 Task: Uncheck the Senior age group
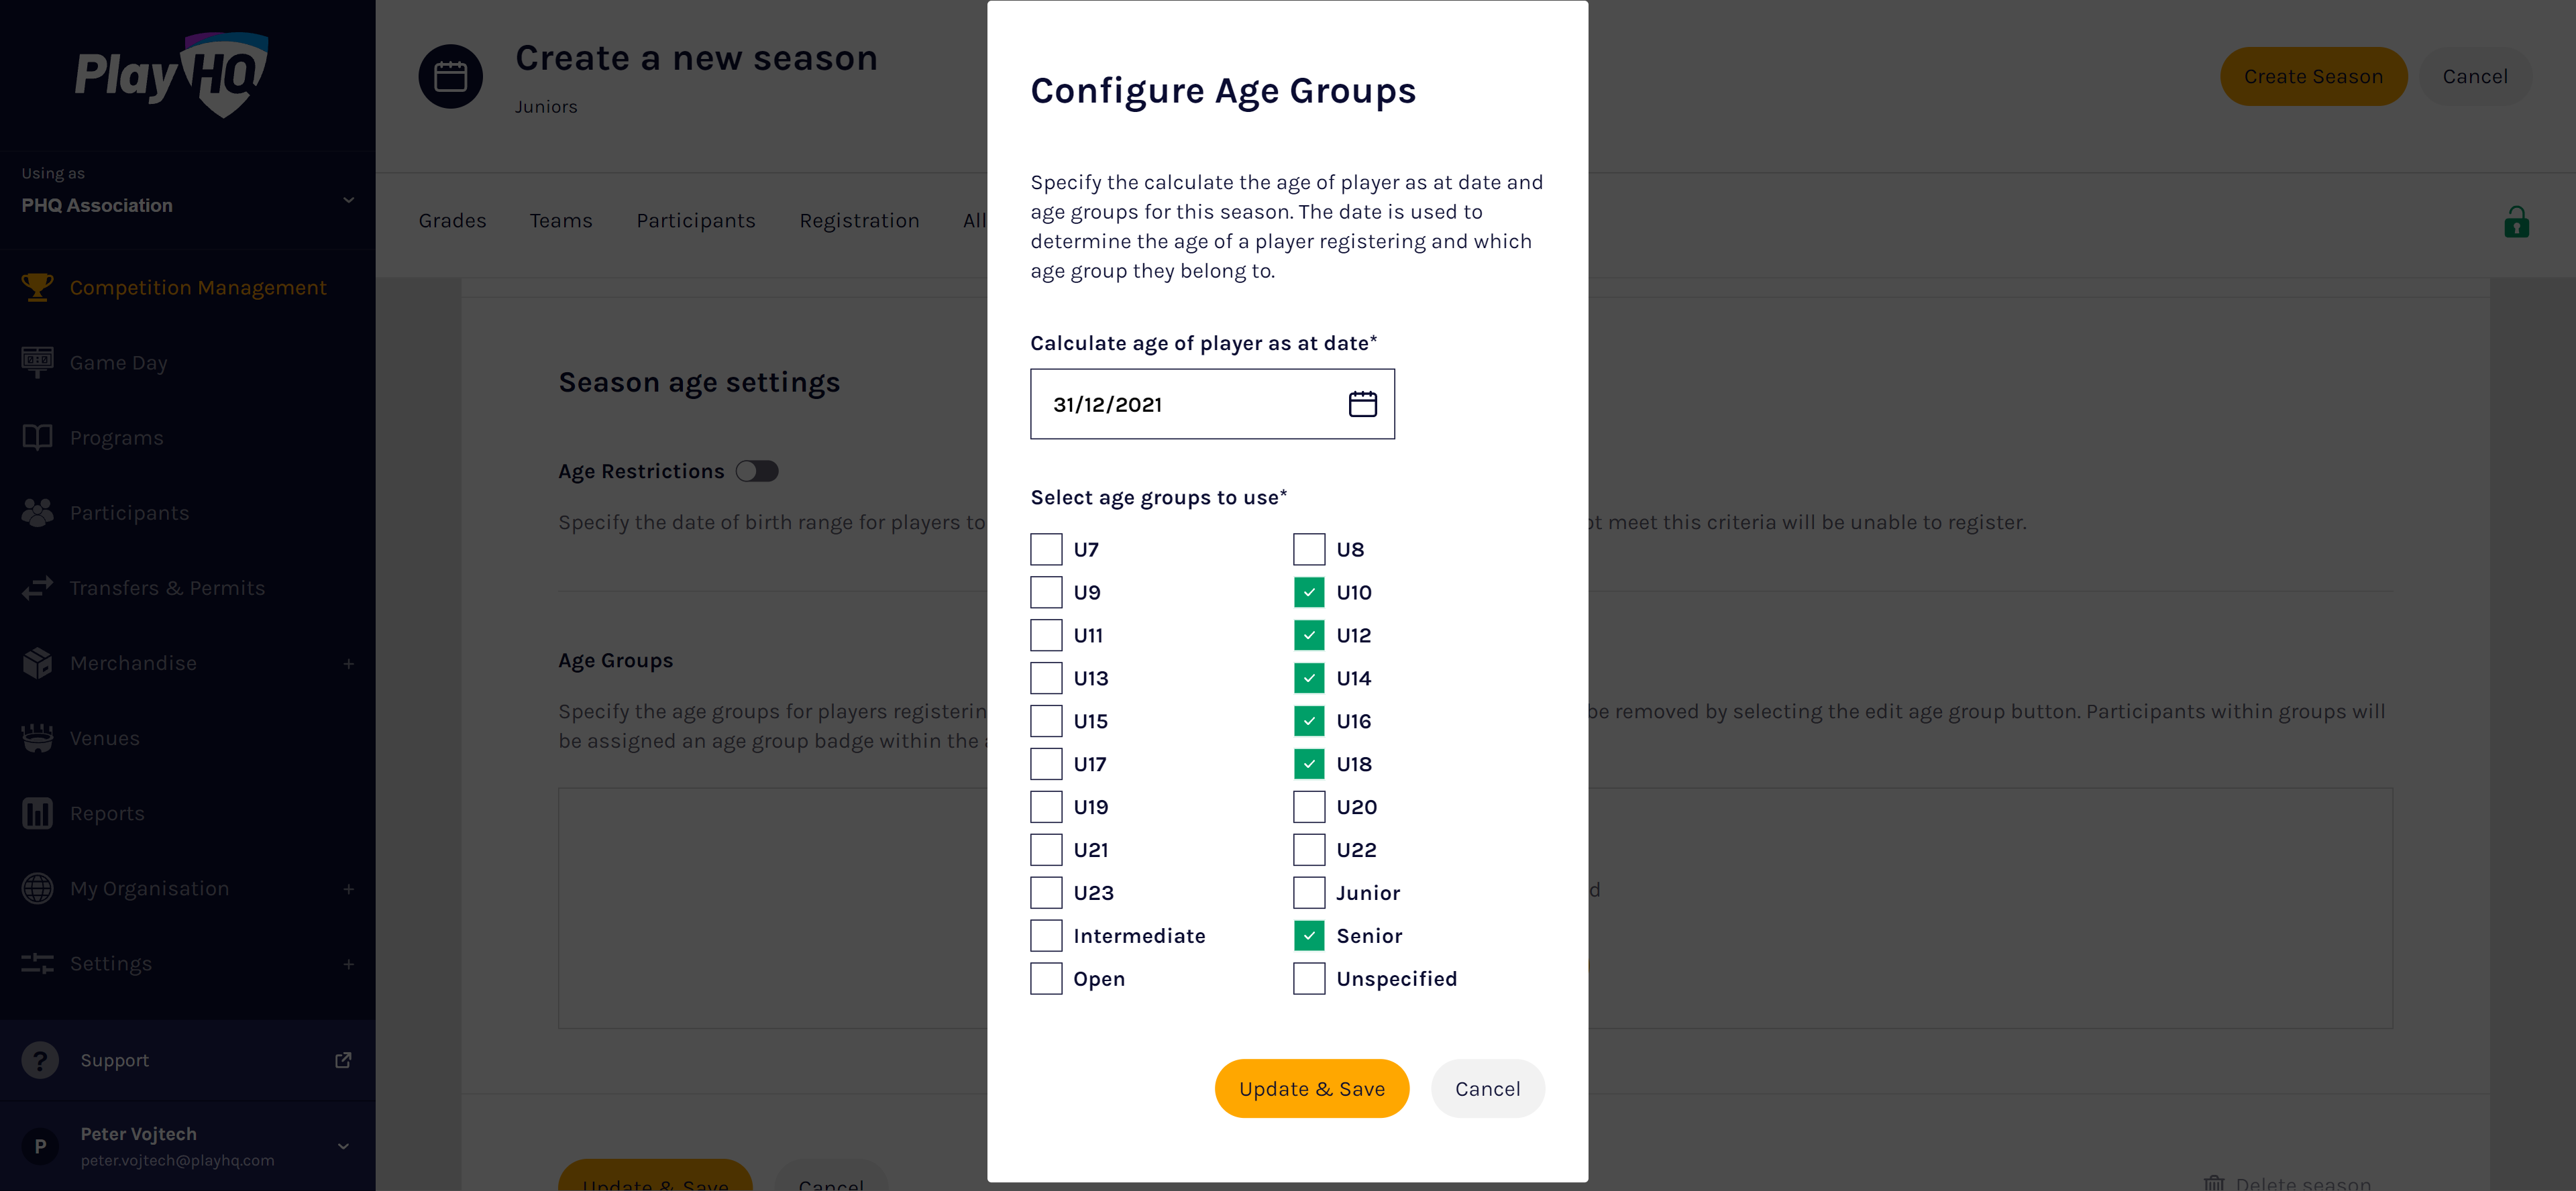[1308, 935]
